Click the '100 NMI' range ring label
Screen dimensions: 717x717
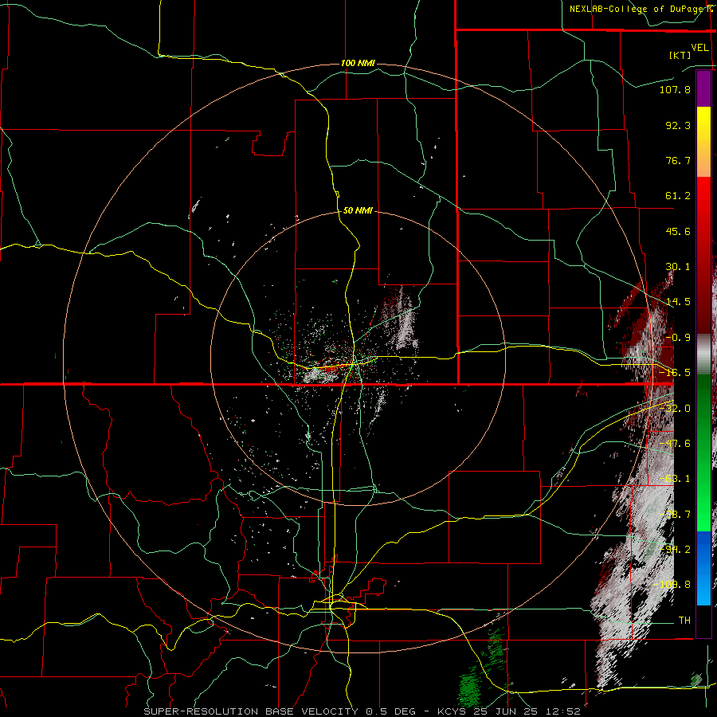click(x=358, y=63)
